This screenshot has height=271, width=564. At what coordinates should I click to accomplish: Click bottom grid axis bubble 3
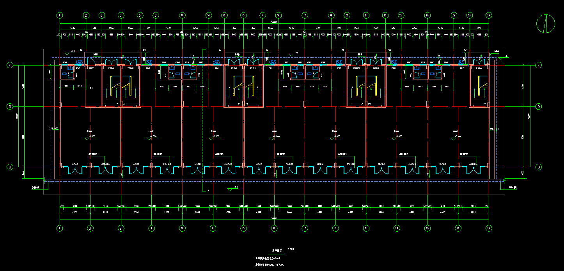[x=90, y=228]
